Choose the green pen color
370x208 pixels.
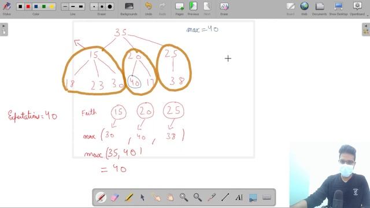(44, 6)
